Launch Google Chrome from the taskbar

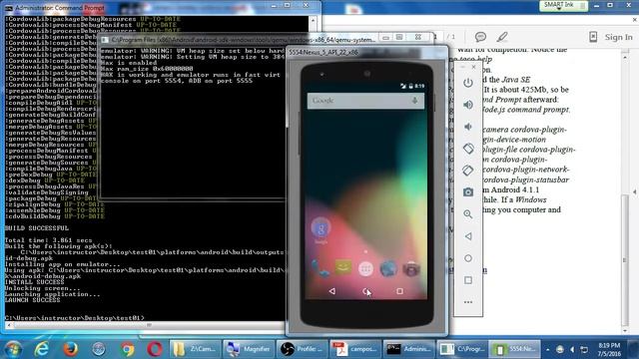127,349
